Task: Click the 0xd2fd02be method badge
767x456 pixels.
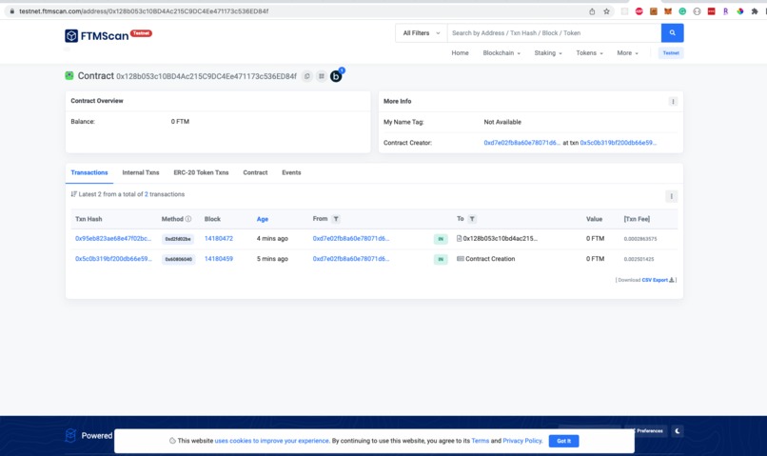Action: [178, 239]
